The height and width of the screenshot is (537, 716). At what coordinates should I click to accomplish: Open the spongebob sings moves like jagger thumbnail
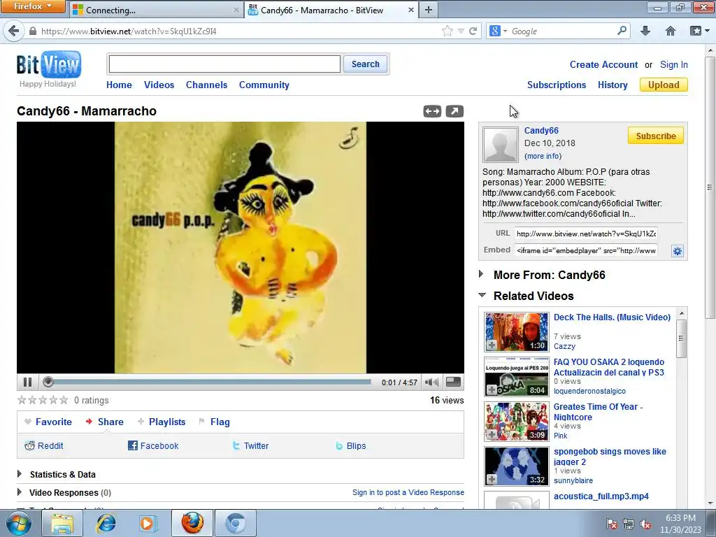pos(517,466)
